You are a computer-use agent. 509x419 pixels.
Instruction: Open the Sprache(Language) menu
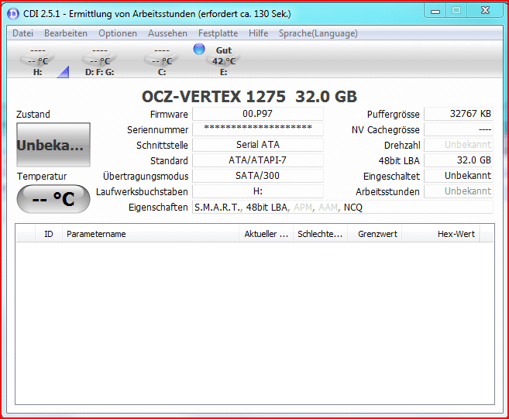pos(318,33)
